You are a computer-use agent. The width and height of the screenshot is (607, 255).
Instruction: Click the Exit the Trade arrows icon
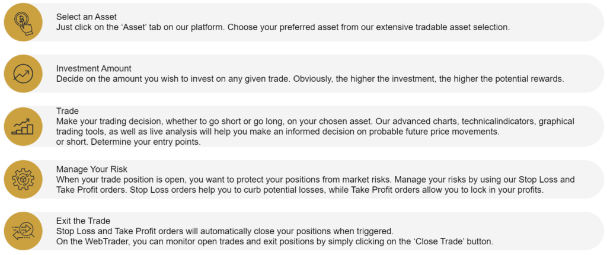tap(23, 231)
